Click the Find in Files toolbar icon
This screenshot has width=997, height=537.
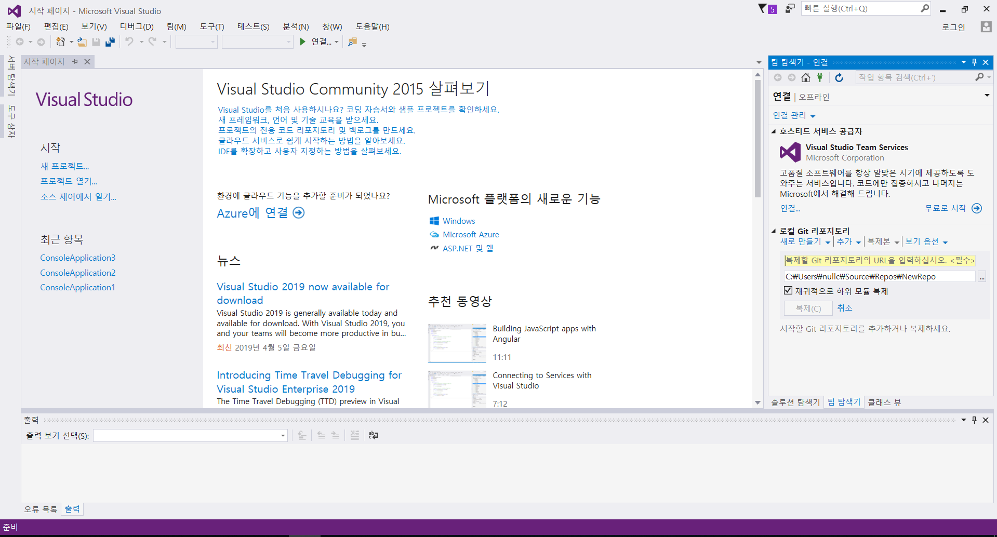(352, 42)
